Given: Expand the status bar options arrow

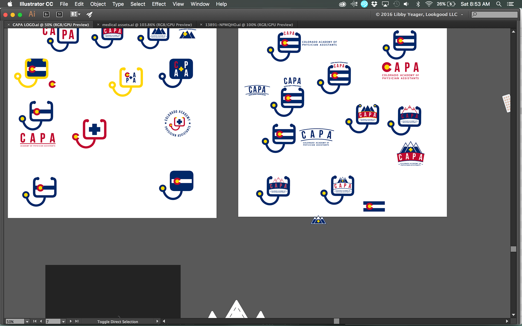Looking at the screenshot, I should [157, 321].
